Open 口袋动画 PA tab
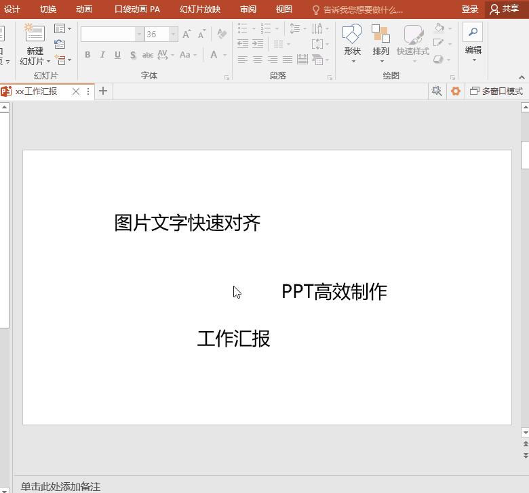The height and width of the screenshot is (493, 529). point(137,9)
